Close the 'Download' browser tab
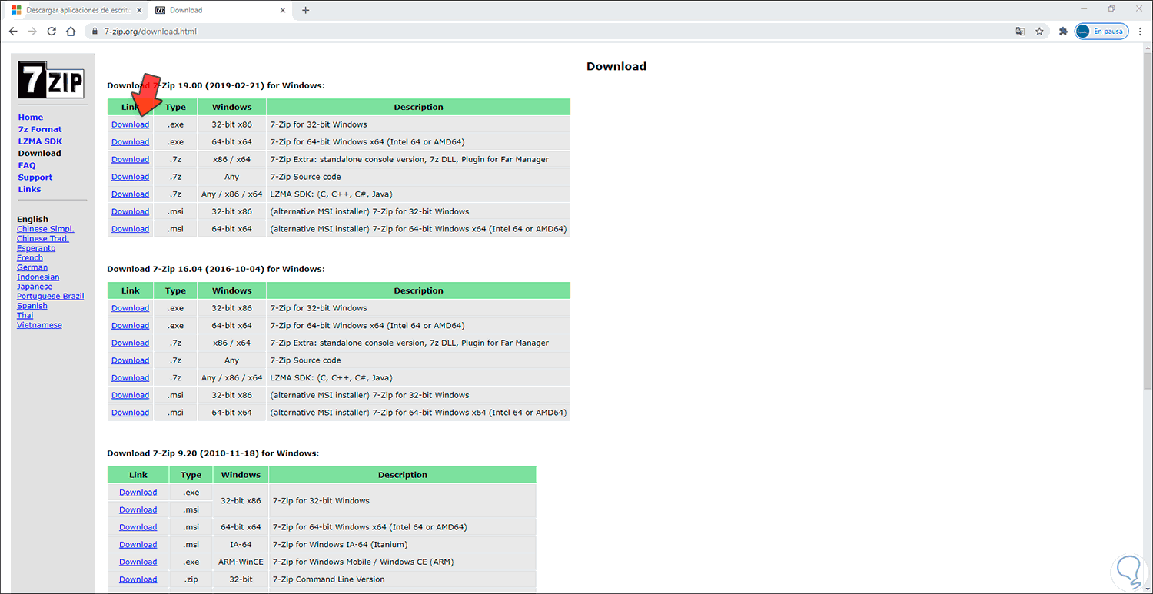 coord(284,10)
